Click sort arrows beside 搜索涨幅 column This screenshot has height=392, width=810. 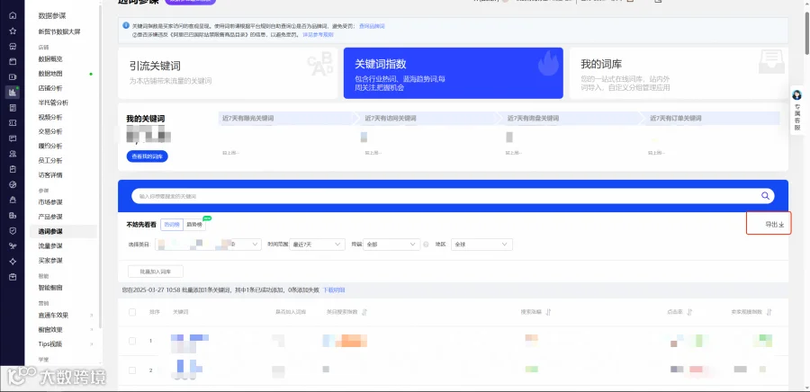coord(549,312)
